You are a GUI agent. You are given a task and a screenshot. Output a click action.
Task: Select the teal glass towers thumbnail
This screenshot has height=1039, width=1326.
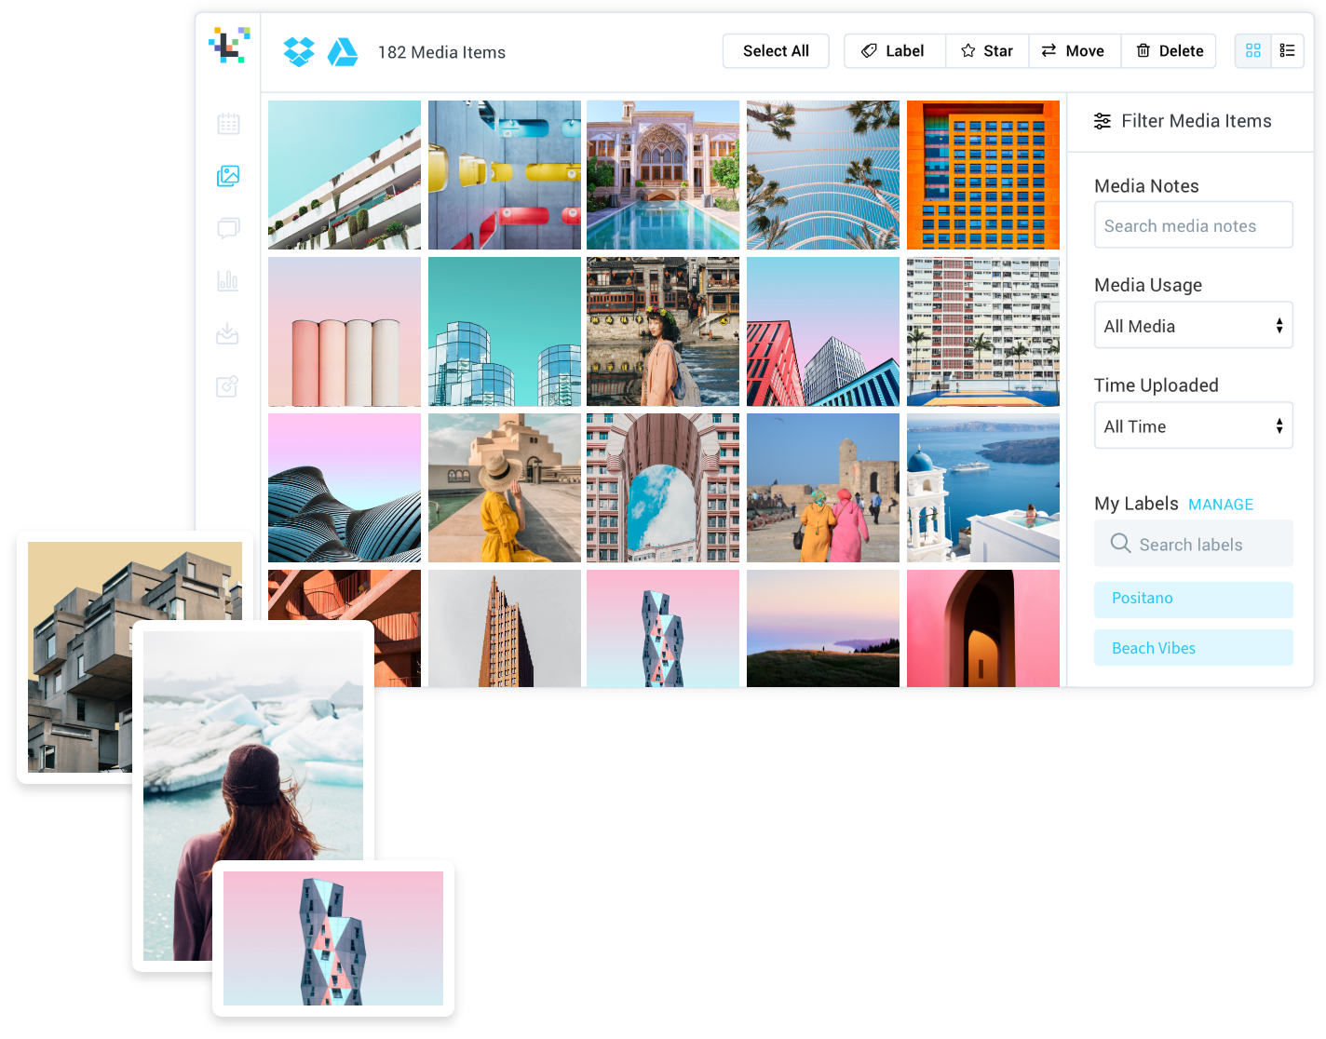505,331
